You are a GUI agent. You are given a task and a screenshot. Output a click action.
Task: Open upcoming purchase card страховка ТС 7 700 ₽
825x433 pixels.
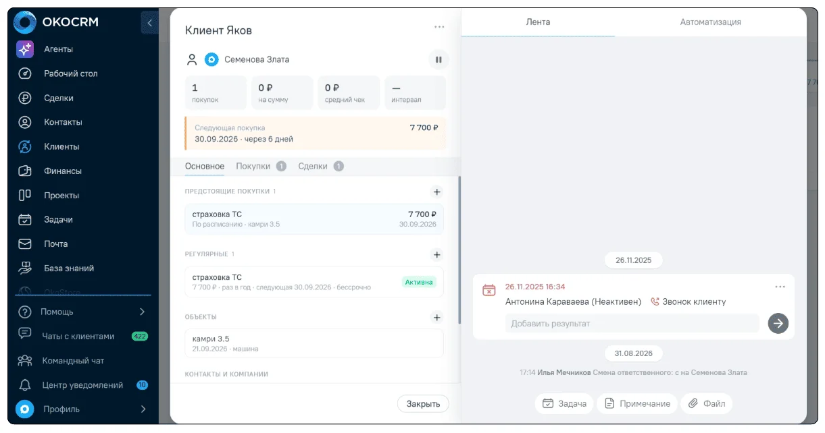point(314,219)
